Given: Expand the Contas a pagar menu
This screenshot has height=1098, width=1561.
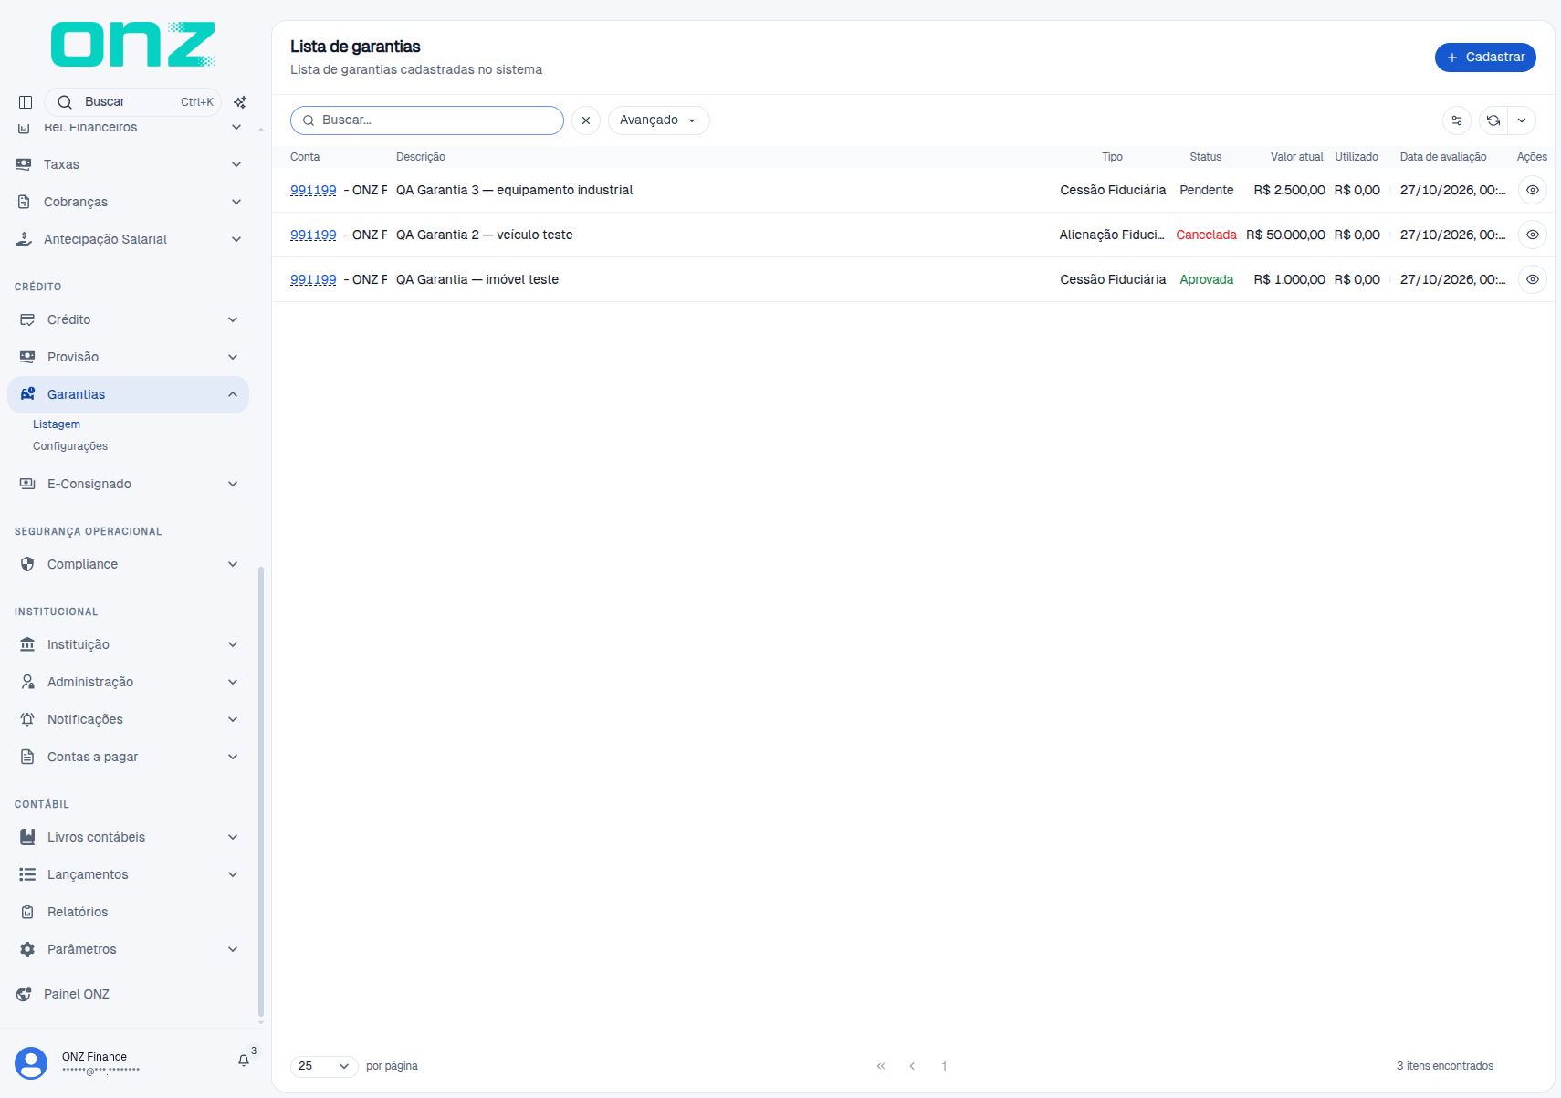Looking at the screenshot, I should coord(128,757).
